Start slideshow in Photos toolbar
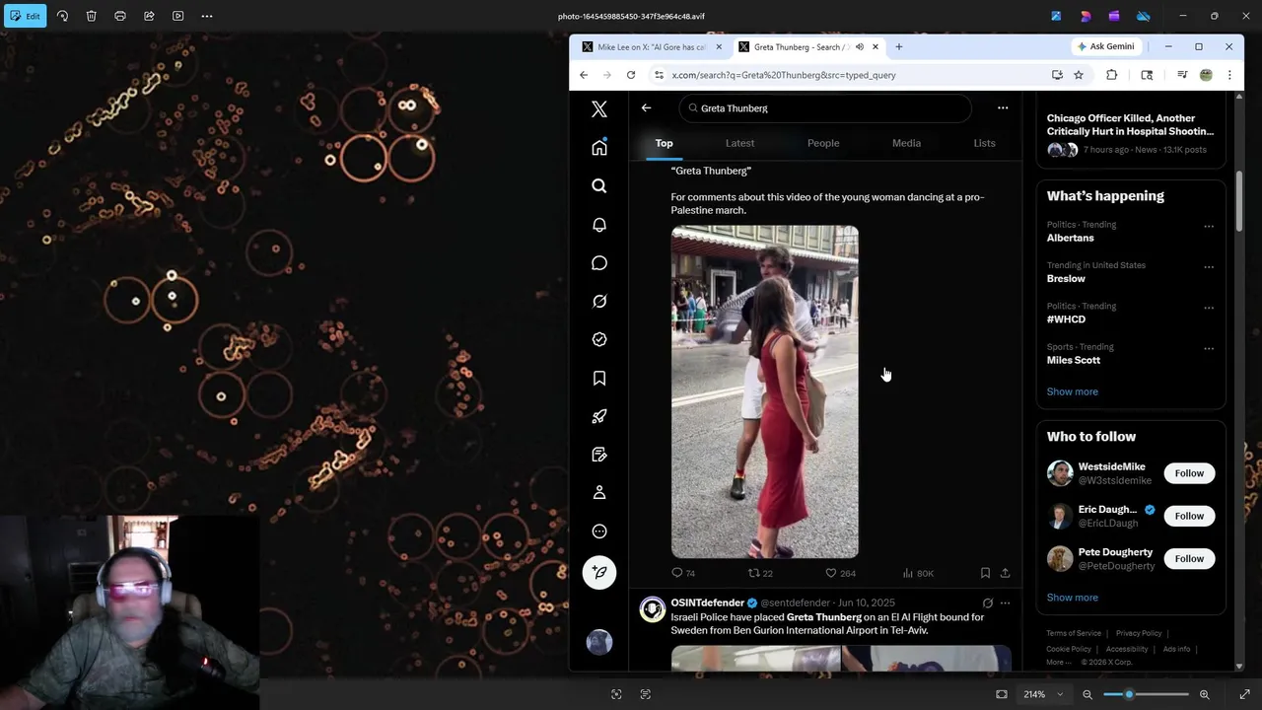 pyautogui.click(x=177, y=16)
